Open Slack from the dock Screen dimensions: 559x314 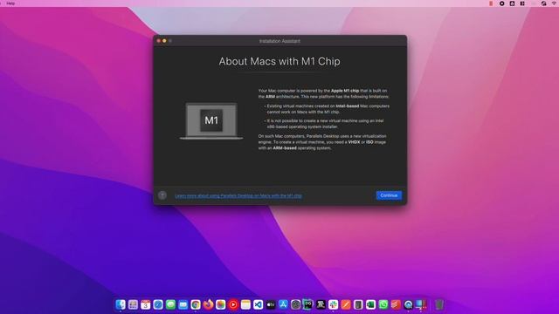pos(334,304)
